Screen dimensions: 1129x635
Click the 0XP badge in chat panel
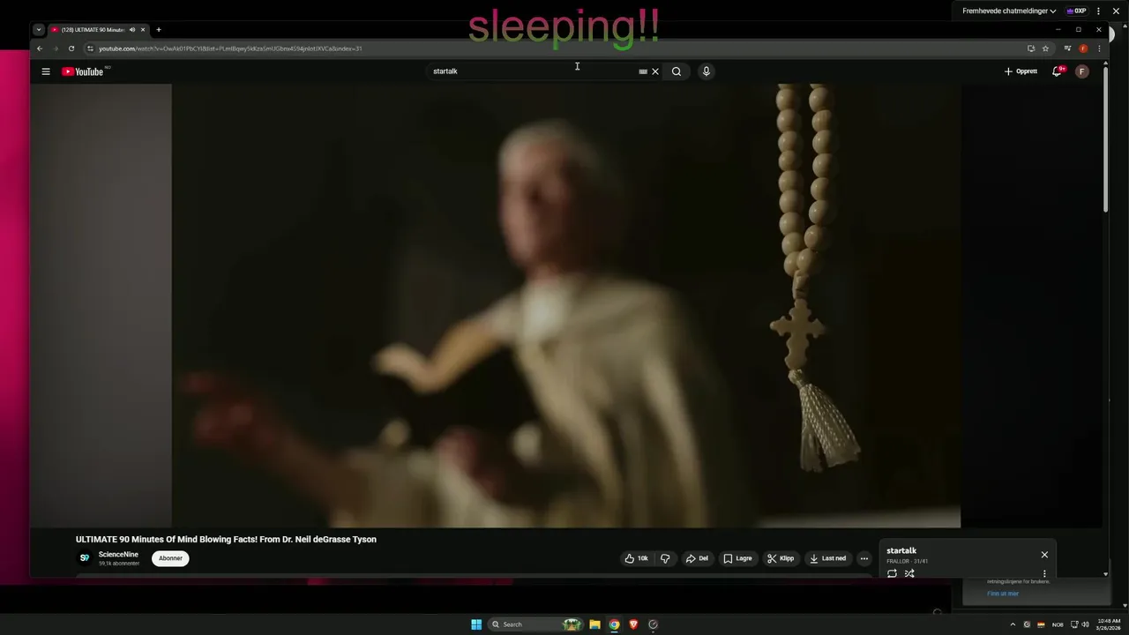(1076, 11)
